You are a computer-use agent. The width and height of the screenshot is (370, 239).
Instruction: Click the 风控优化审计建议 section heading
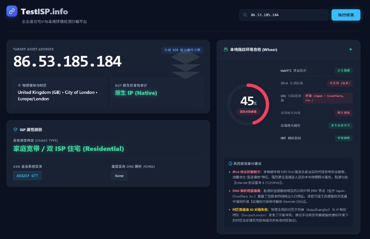(x=247, y=164)
